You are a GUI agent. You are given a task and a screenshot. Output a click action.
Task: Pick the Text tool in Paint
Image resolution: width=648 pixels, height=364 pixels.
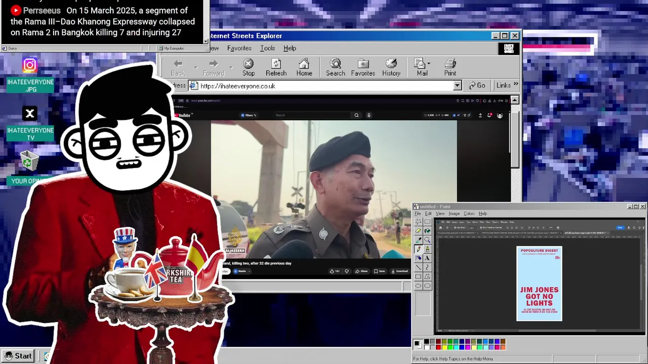coord(427,258)
